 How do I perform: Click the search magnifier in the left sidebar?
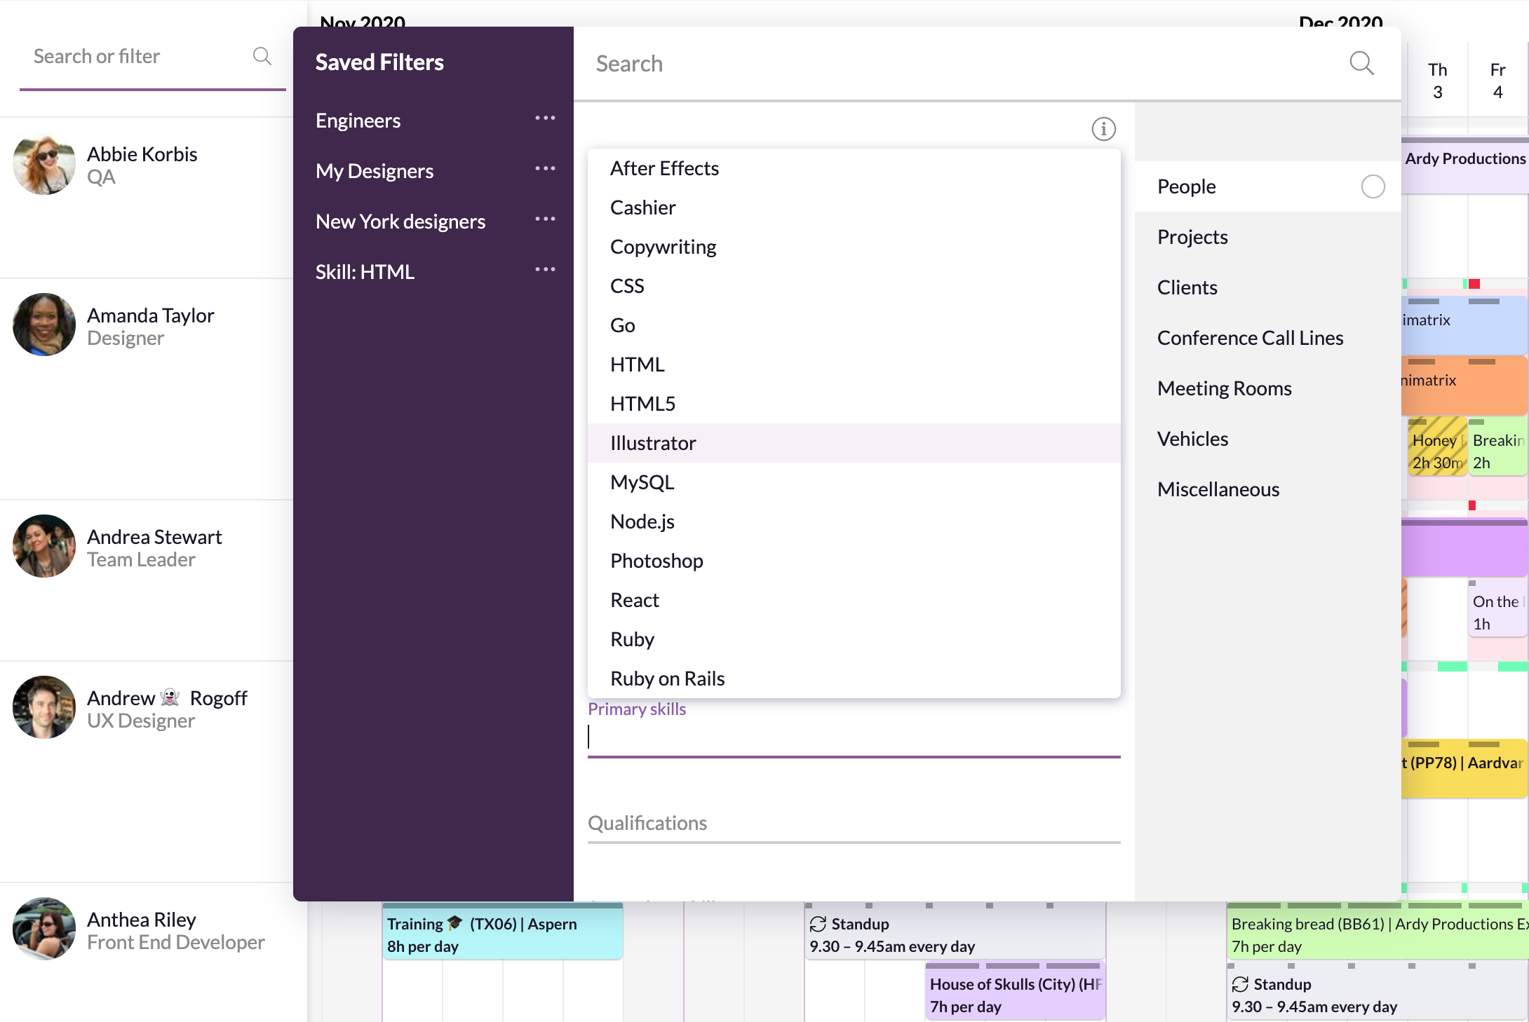tap(262, 56)
